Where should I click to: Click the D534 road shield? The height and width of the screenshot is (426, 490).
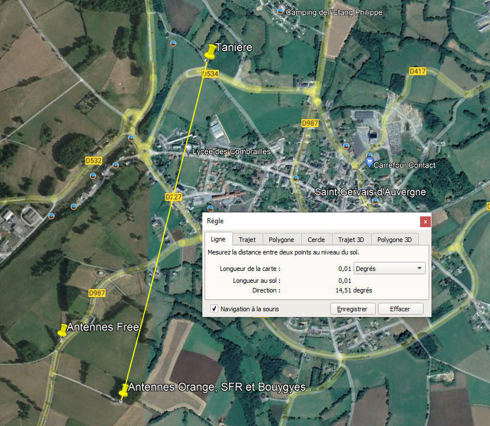click(210, 74)
